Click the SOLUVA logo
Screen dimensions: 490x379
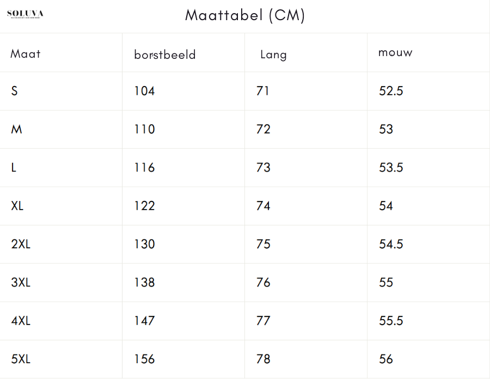tap(25, 14)
